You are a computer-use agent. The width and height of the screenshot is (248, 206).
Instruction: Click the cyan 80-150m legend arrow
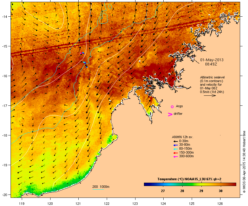click(175, 149)
